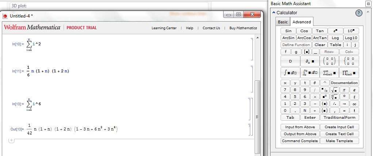Screen dimensions: 373x156
Task: Click the Sin function button
Action: click(x=288, y=31)
